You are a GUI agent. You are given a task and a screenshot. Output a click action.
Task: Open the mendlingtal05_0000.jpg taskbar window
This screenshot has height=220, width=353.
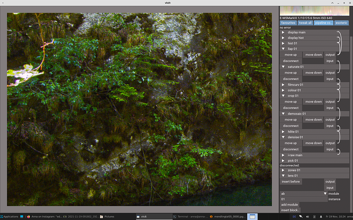point(227,216)
